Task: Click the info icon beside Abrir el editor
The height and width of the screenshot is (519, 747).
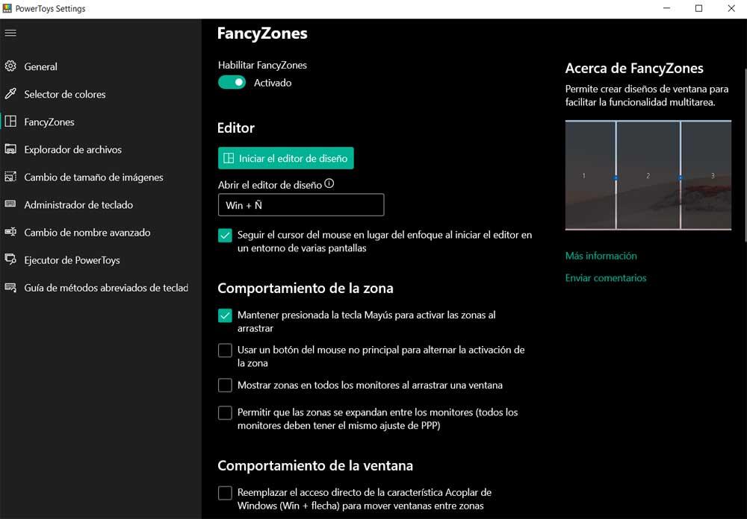Action: point(329,183)
